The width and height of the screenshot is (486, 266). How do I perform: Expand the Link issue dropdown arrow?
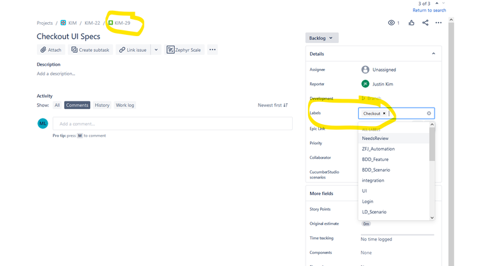click(156, 50)
